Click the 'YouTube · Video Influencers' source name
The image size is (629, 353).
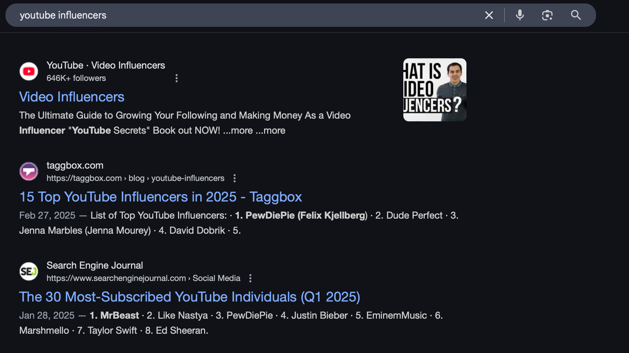(106, 66)
